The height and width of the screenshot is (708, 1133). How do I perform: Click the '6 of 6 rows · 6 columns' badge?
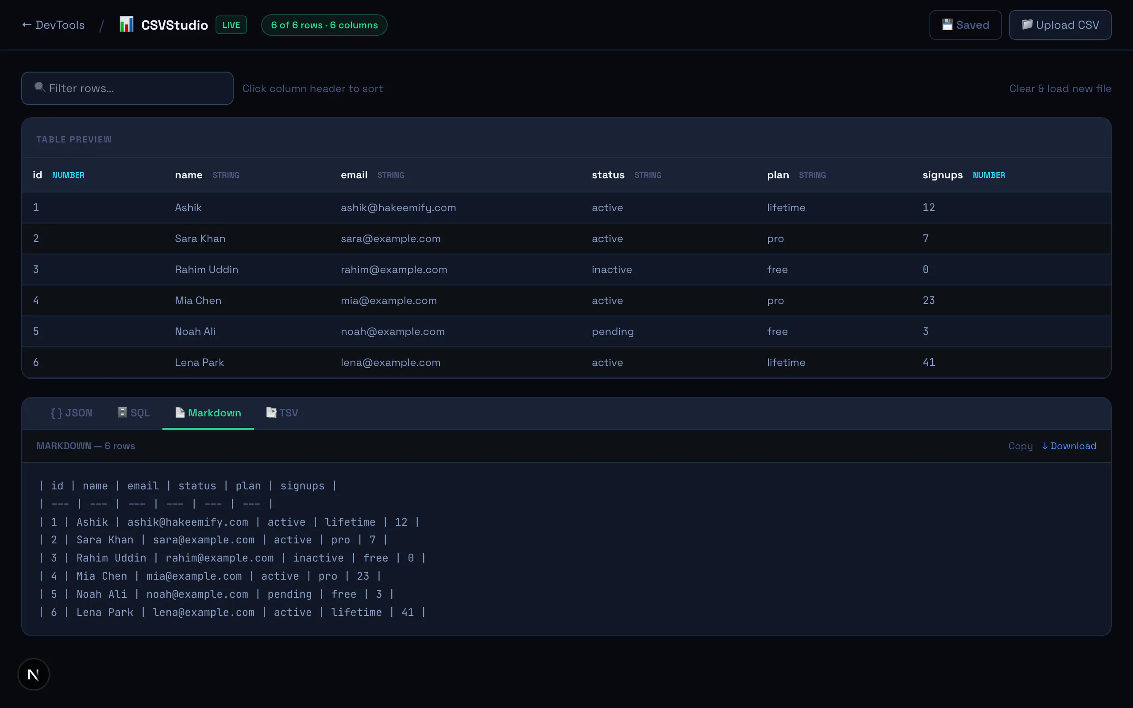coord(324,25)
